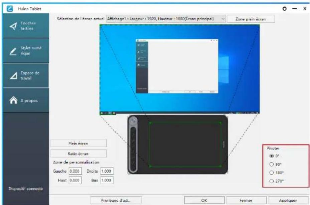Expand the Sélection de l'écran actuel dropdown
Image resolution: width=310 pixels, height=205 pixels.
coord(166,19)
